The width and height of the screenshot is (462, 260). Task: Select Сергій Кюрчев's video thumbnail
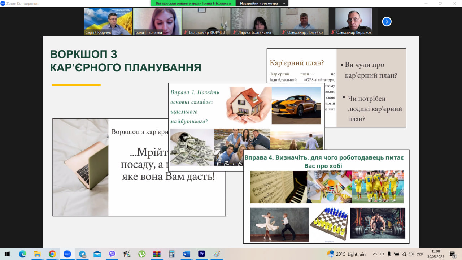click(x=108, y=21)
